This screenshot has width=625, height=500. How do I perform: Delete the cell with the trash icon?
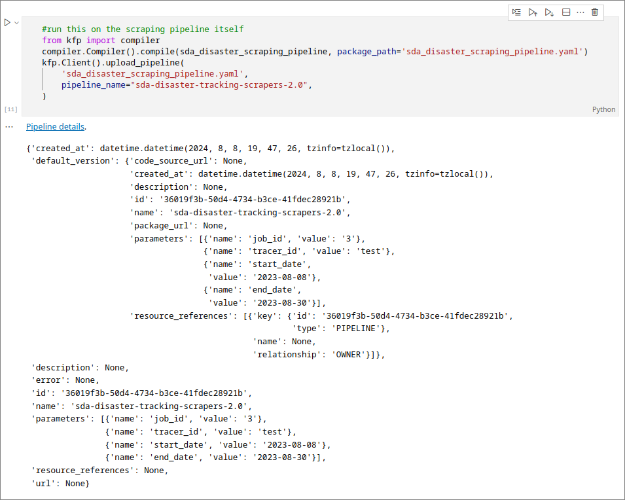(595, 12)
